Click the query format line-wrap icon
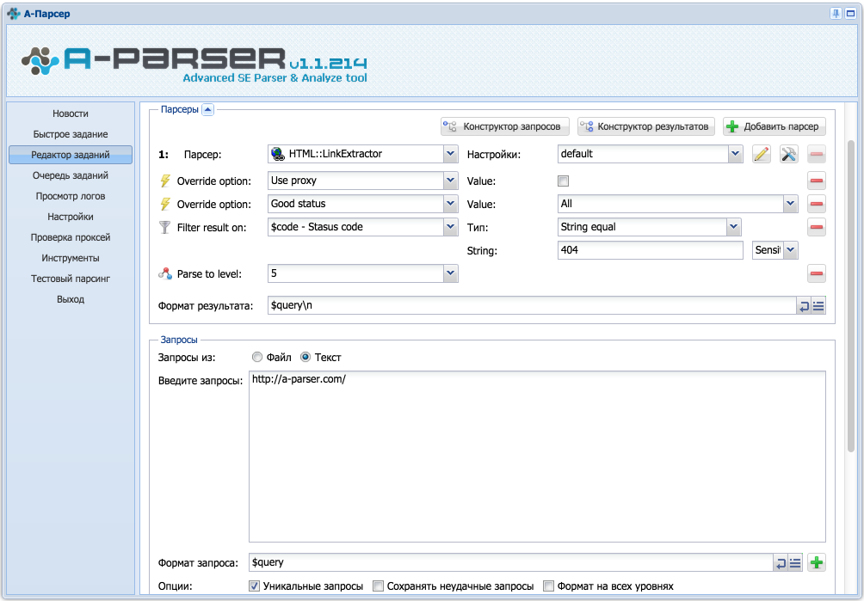The image size is (864, 601). [781, 563]
